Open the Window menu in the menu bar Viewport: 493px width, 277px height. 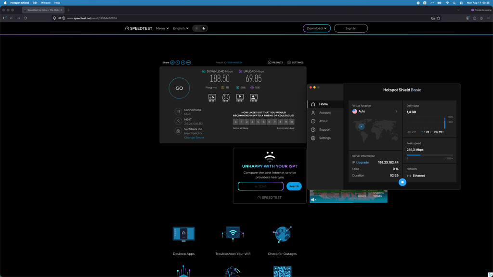(46, 3)
